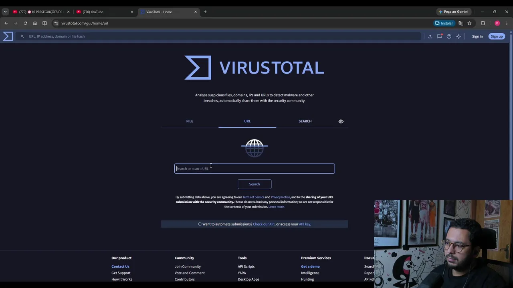Open the Terms of Service link
The height and width of the screenshot is (288, 513).
[253, 197]
